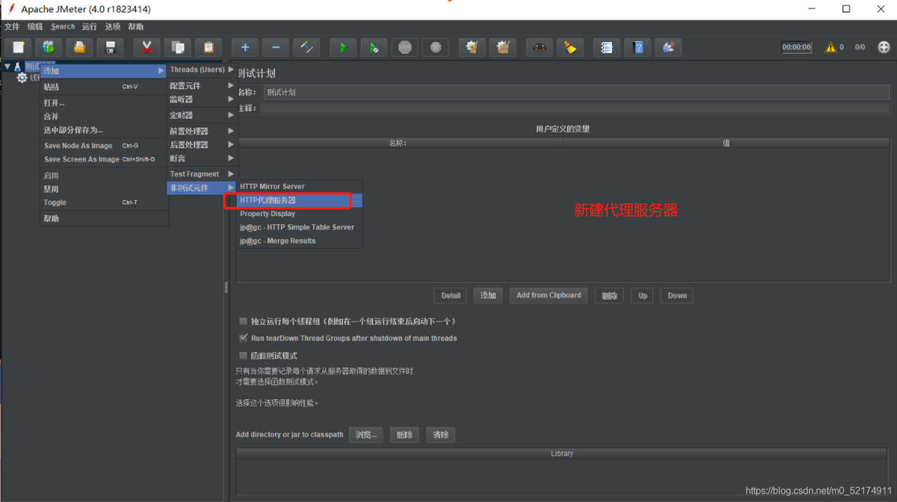
Task: Expand the 添加 submenu
Action: point(103,71)
